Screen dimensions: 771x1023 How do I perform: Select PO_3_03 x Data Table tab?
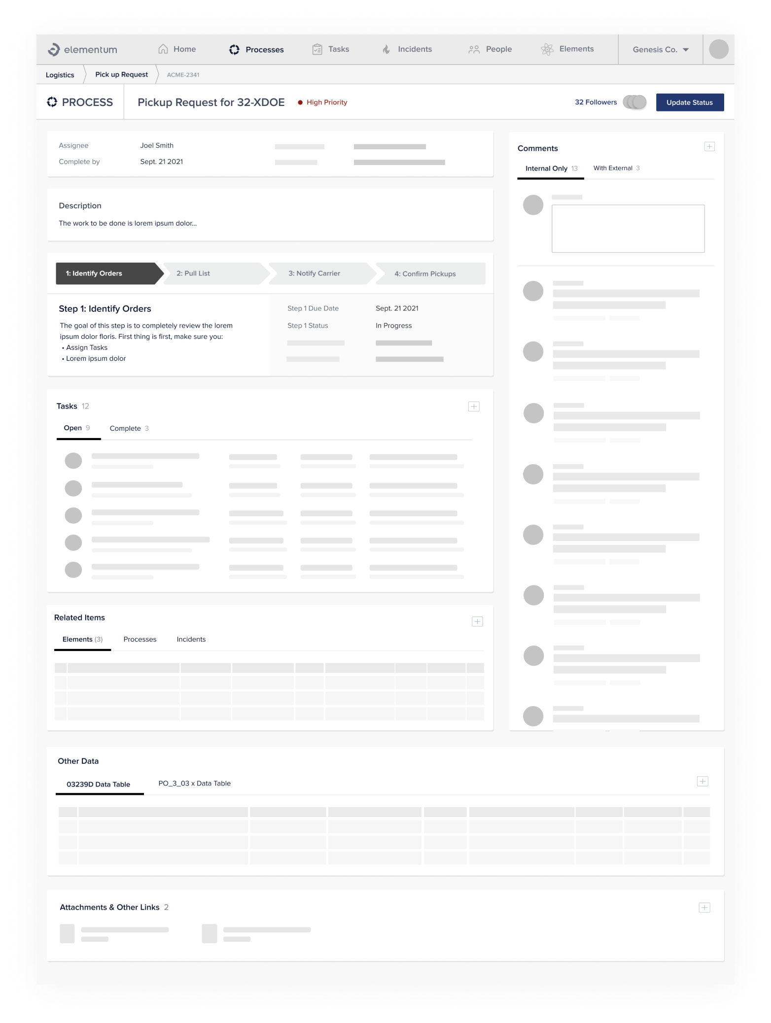[x=194, y=783]
